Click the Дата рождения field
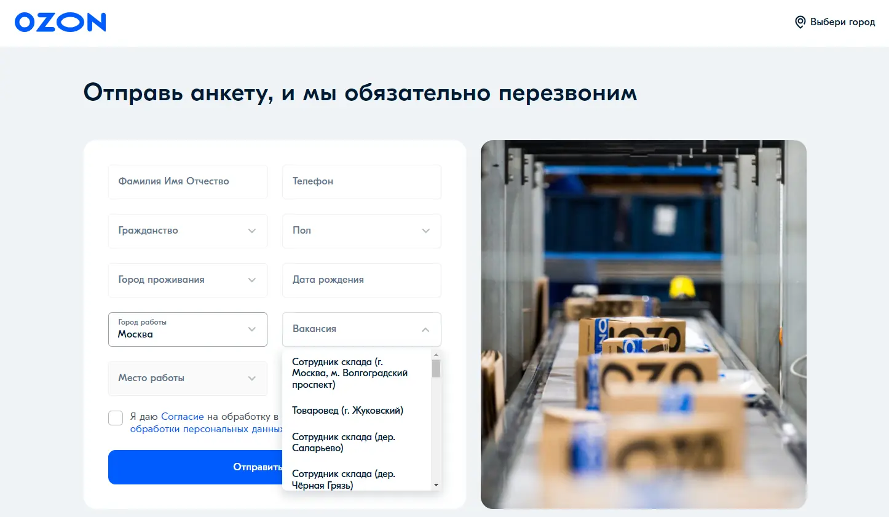Screen dimensions: 889x517 point(362,280)
